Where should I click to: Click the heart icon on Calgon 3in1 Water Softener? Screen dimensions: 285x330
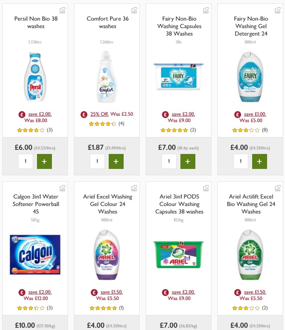pos(62,188)
